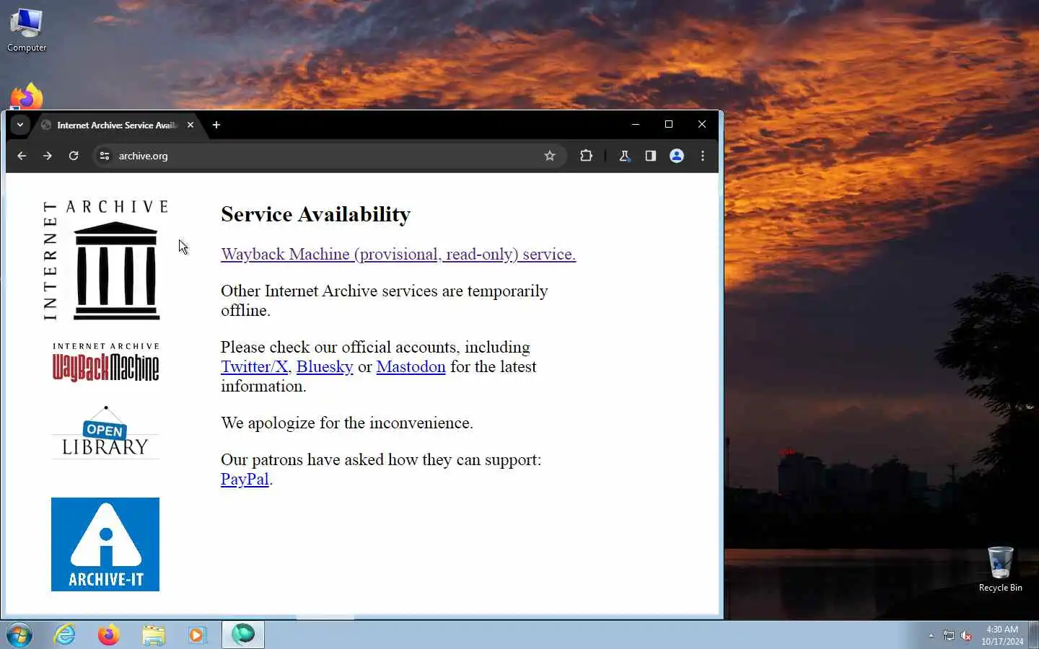Open the Twitter/X link
The image size is (1039, 649).
(254, 366)
